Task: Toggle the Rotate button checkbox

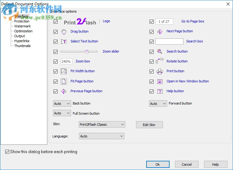Action: click(x=151, y=61)
